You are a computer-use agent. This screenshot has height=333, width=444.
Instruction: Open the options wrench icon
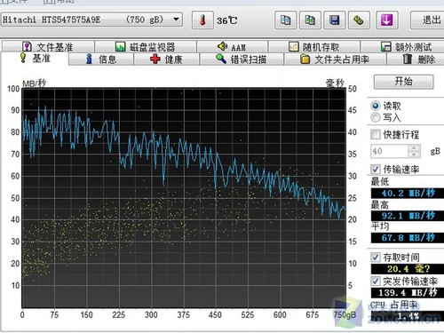click(359, 20)
